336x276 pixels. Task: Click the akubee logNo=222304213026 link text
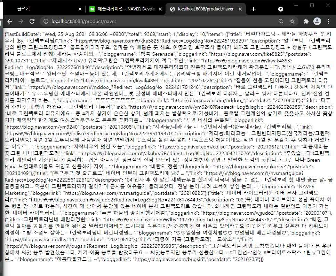166,154
